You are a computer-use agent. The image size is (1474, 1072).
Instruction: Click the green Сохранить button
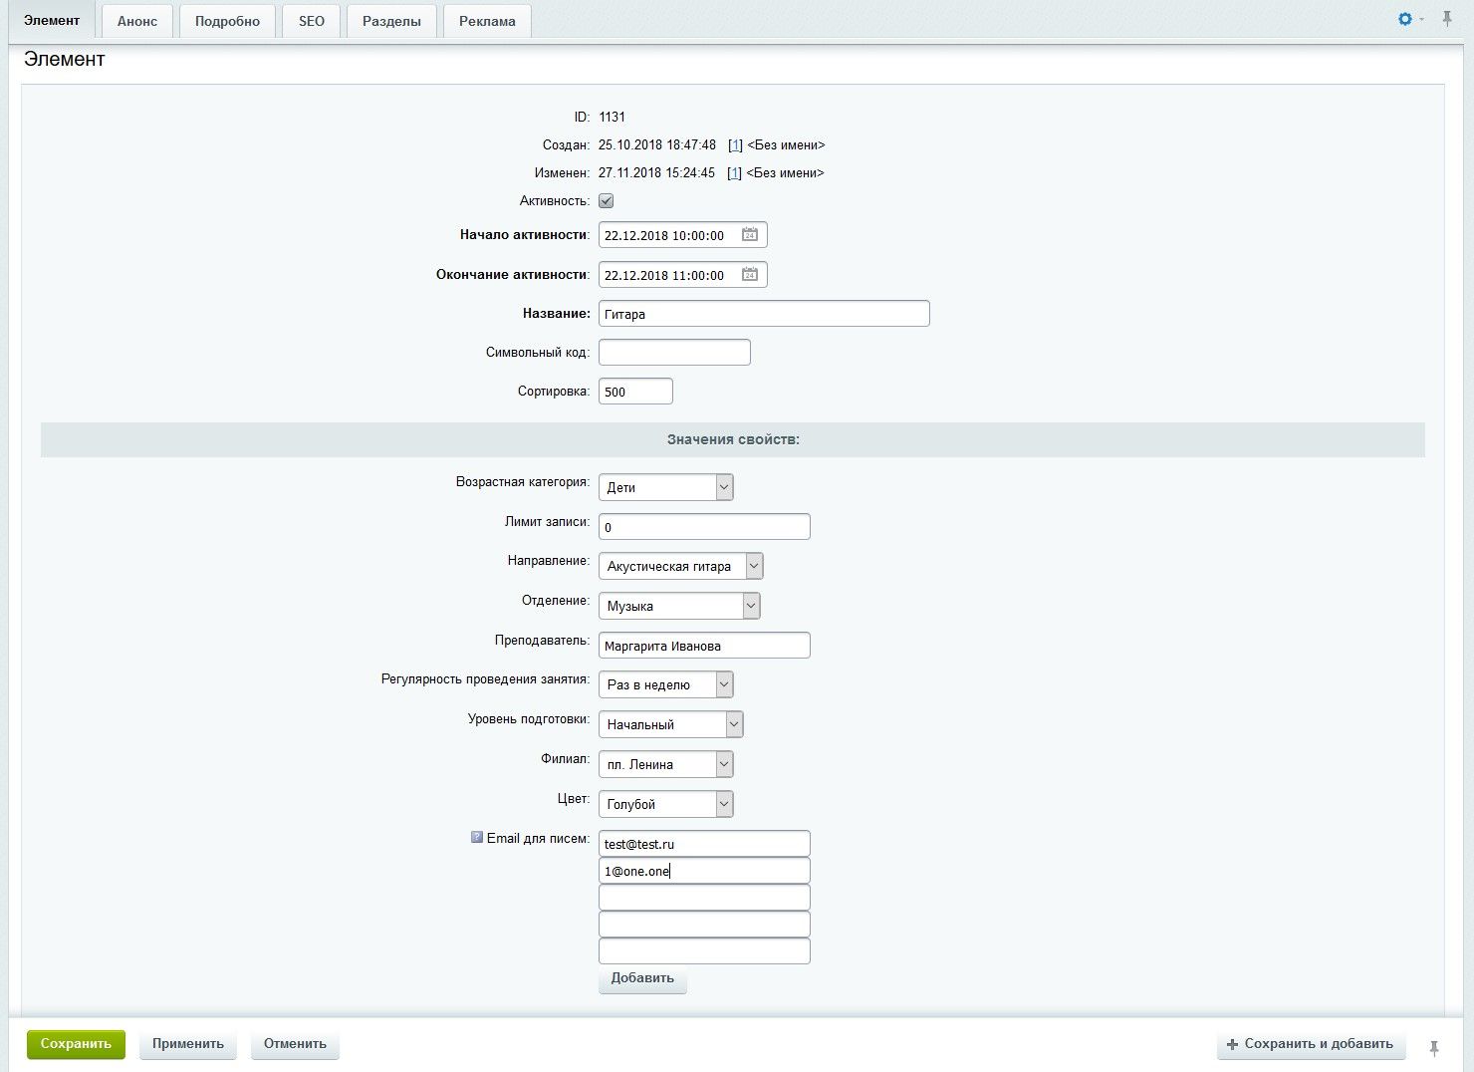(x=76, y=1044)
